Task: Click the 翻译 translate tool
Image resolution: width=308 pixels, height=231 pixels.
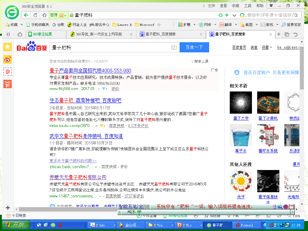Action: click(226, 25)
